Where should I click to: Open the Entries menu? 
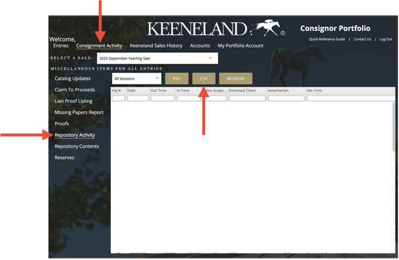[x=61, y=46]
